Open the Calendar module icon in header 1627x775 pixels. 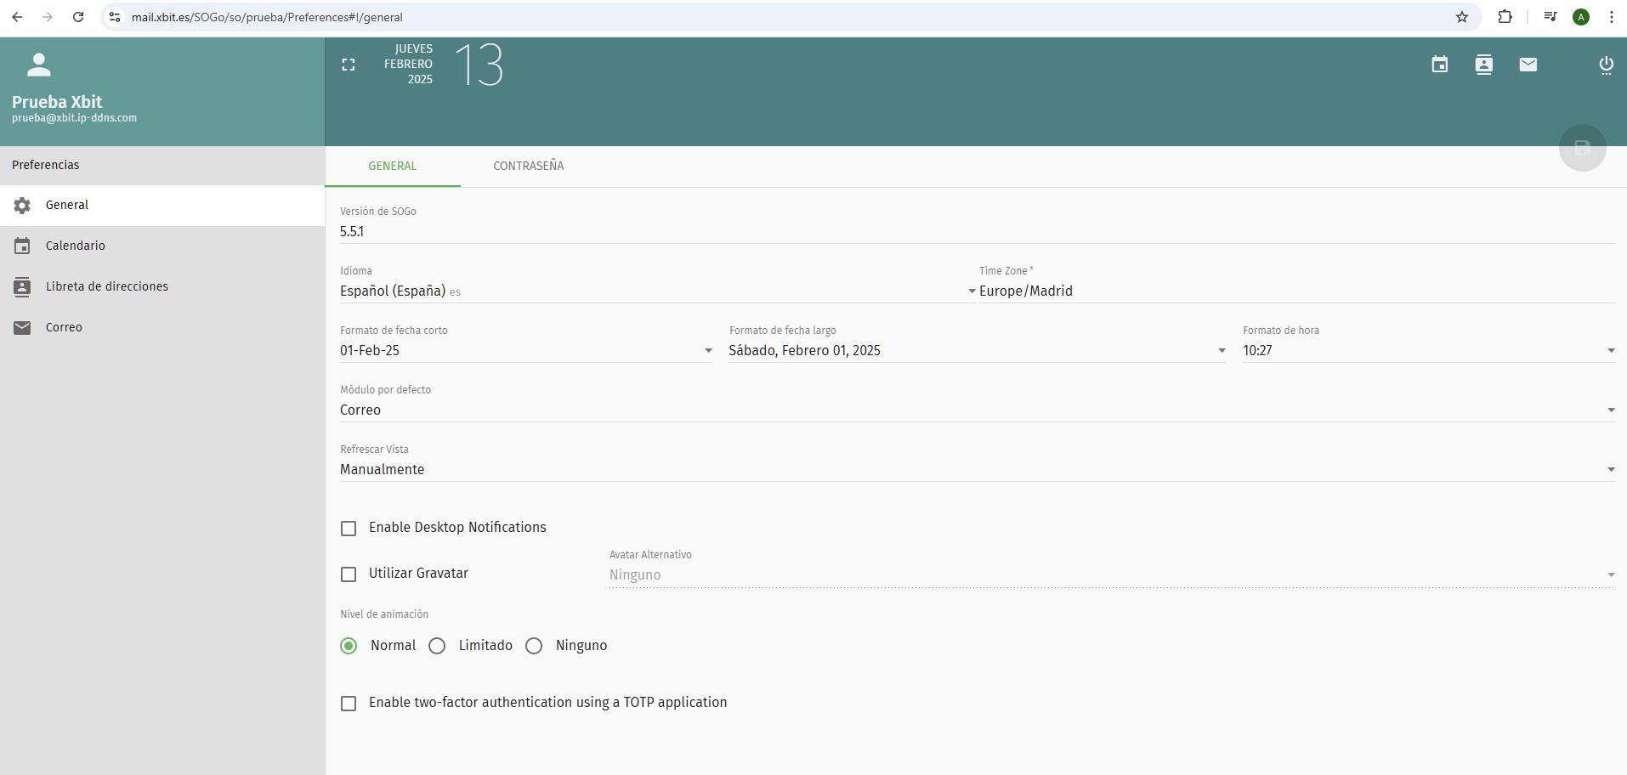pyautogui.click(x=1439, y=65)
